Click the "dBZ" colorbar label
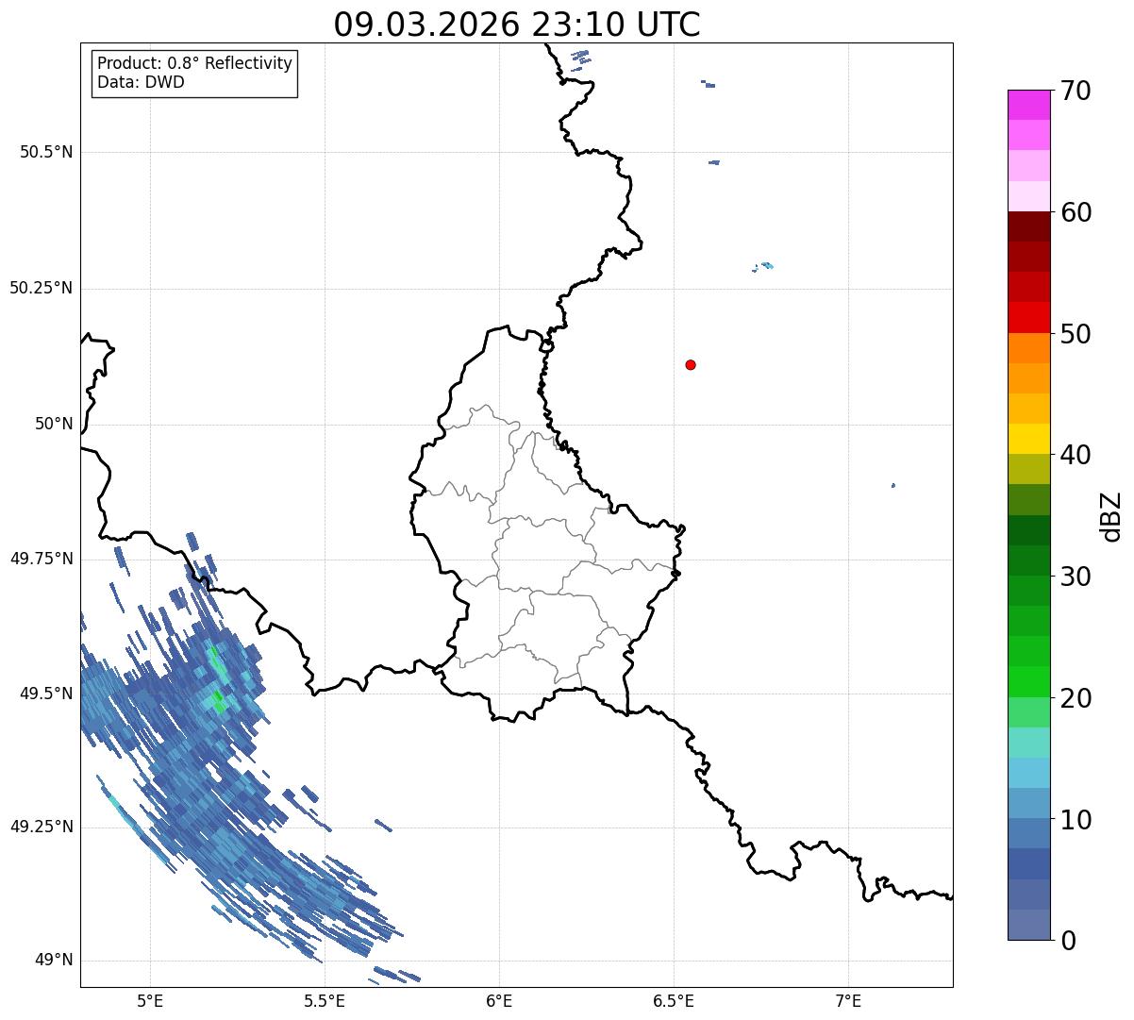 click(x=1111, y=515)
